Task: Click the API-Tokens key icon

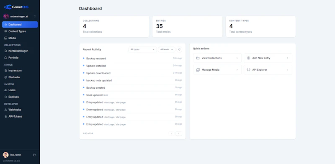Action: 5,117
